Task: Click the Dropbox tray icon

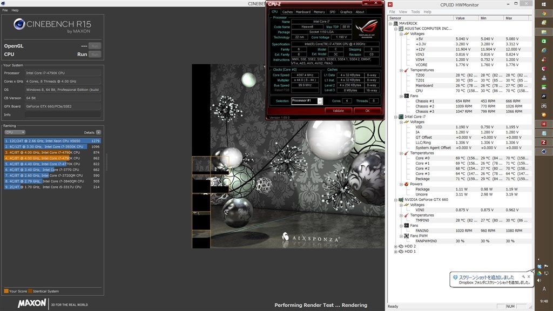Action: point(539,266)
